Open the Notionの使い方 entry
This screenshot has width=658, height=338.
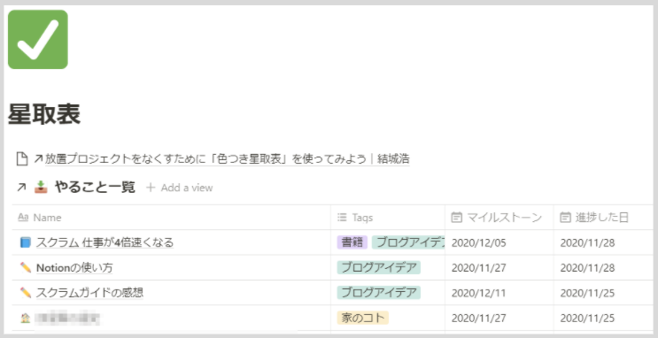click(74, 267)
